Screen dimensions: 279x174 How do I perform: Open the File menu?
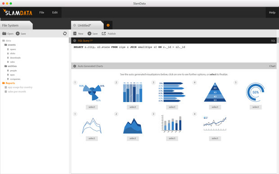click(x=42, y=13)
